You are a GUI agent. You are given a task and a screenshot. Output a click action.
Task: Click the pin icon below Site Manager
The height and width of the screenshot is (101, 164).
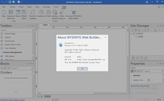click(x=137, y=58)
